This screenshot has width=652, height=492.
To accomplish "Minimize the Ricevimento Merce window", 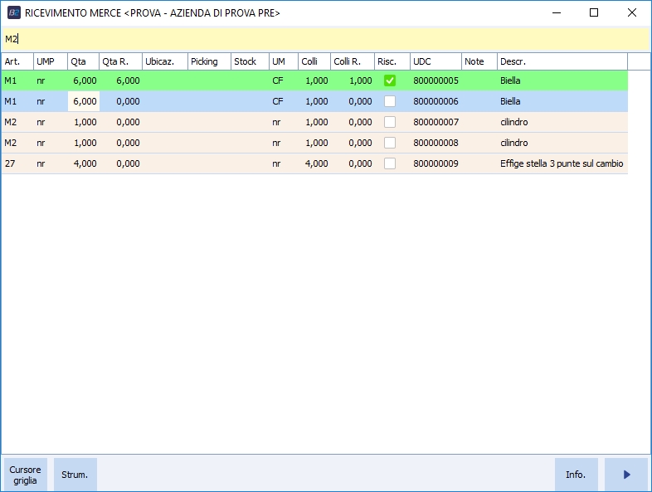I will (557, 12).
